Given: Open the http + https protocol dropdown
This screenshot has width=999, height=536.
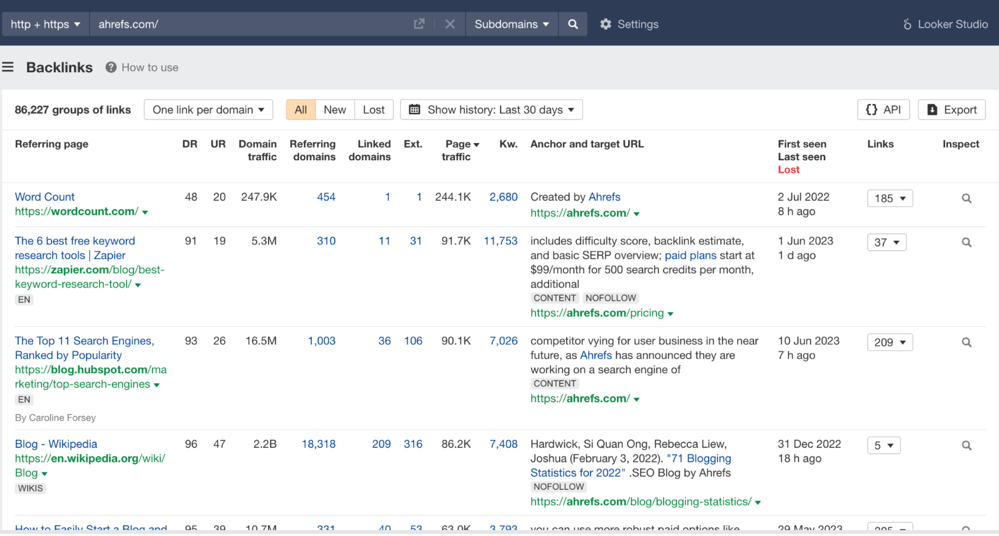Looking at the screenshot, I should (46, 24).
